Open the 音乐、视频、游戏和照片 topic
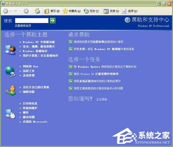This screenshot has width=173, height=147. tap(39, 47)
